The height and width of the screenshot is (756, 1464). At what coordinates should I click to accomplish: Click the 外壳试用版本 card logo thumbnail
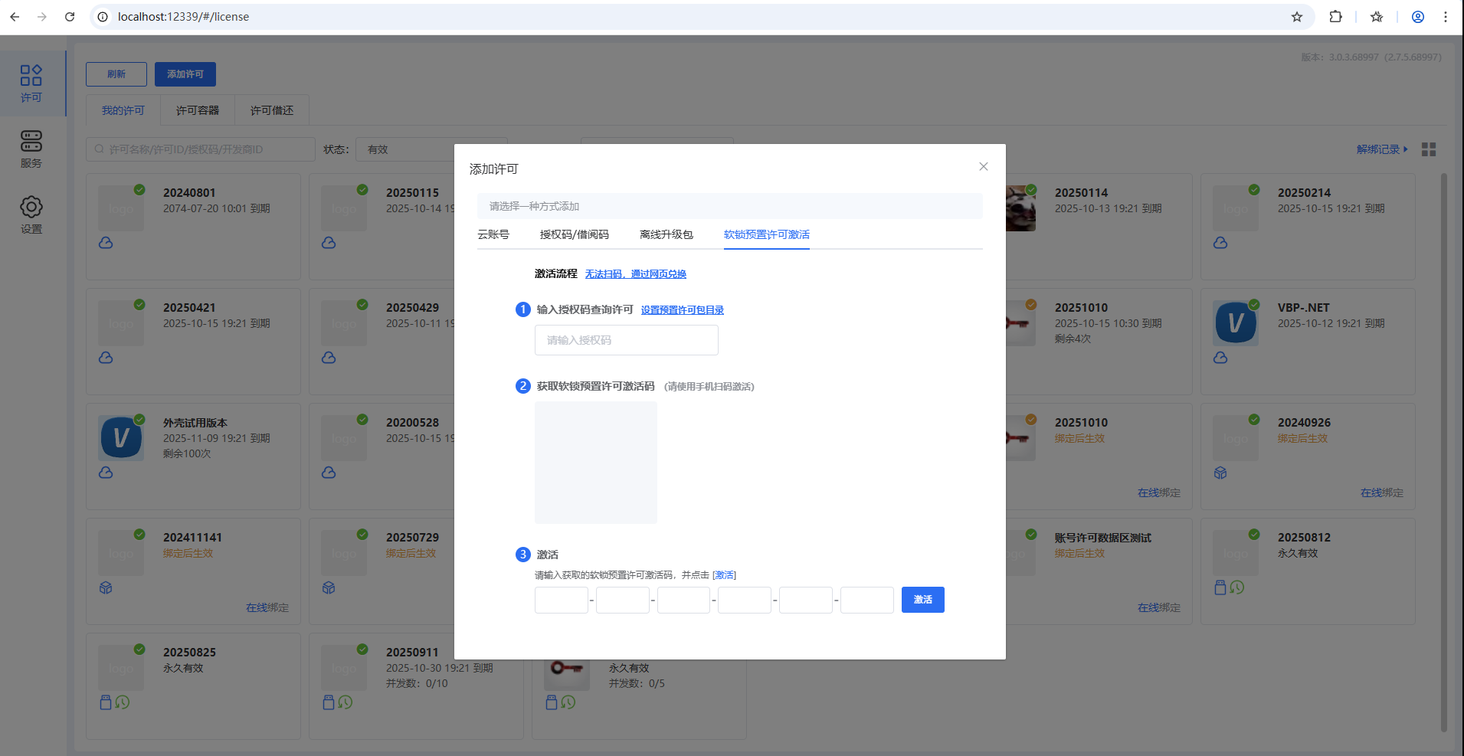pos(121,438)
